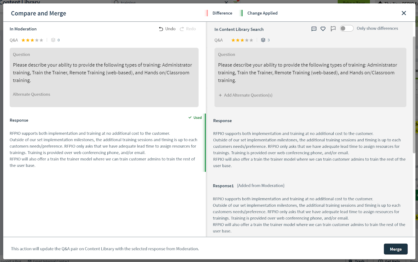
Task: Favorite the answer with heart icon
Action: coord(323,29)
